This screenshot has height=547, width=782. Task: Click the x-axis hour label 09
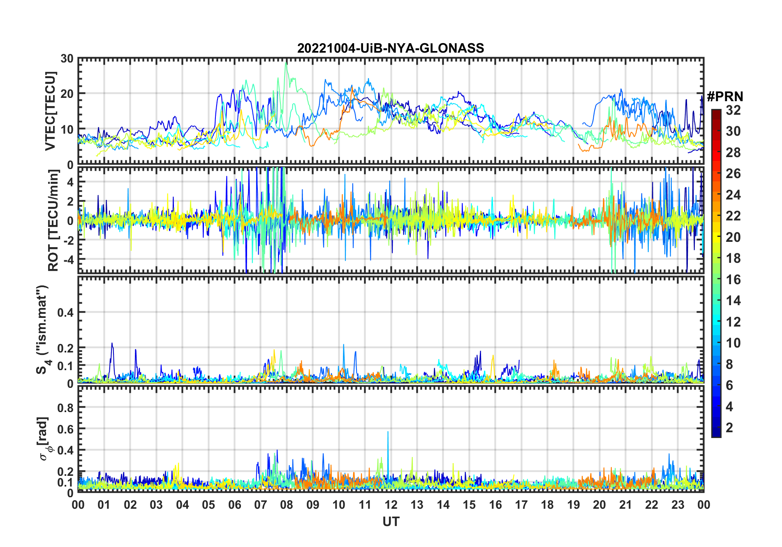tap(313, 505)
